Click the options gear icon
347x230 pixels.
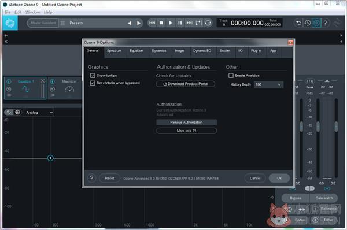(316, 23)
